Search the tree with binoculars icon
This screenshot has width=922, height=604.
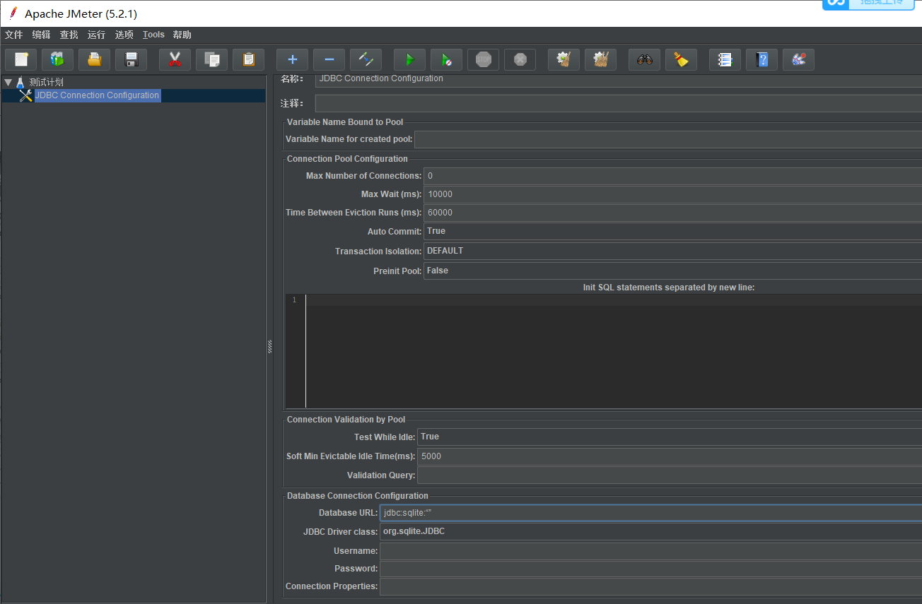coord(644,60)
